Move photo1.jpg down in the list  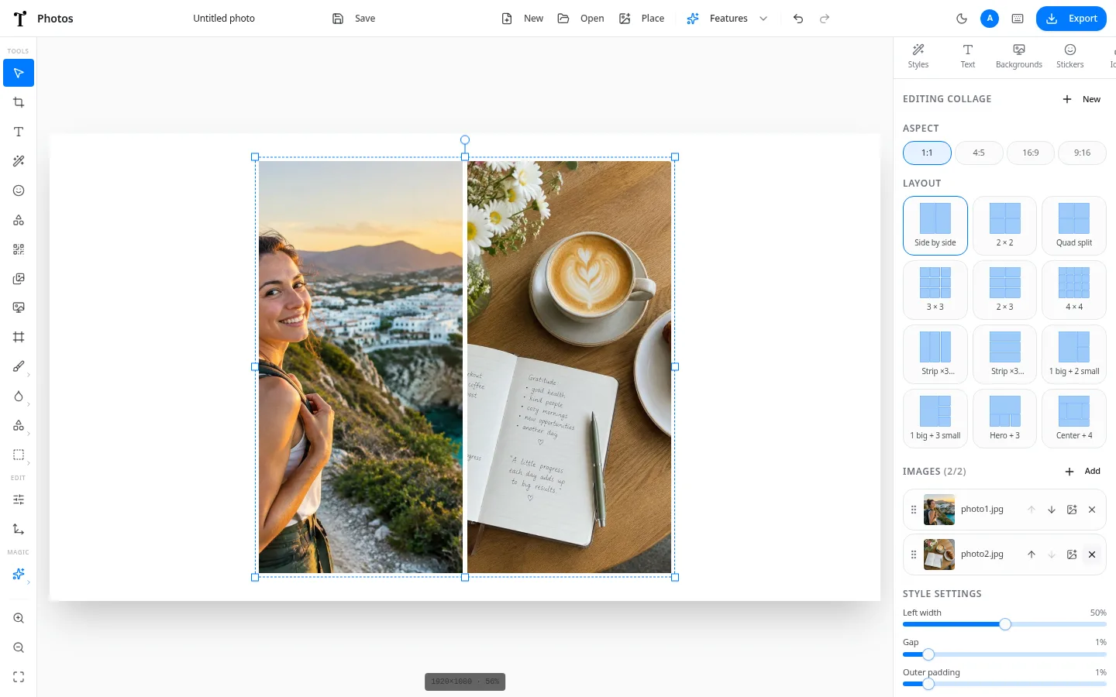pos(1052,510)
